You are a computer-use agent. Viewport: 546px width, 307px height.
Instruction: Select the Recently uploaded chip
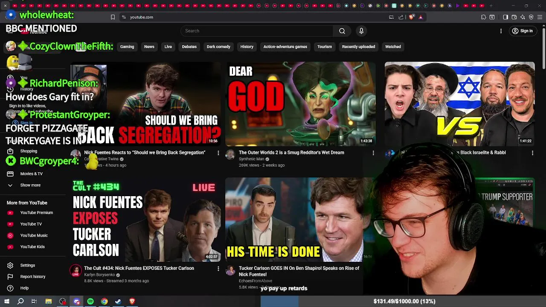click(359, 47)
